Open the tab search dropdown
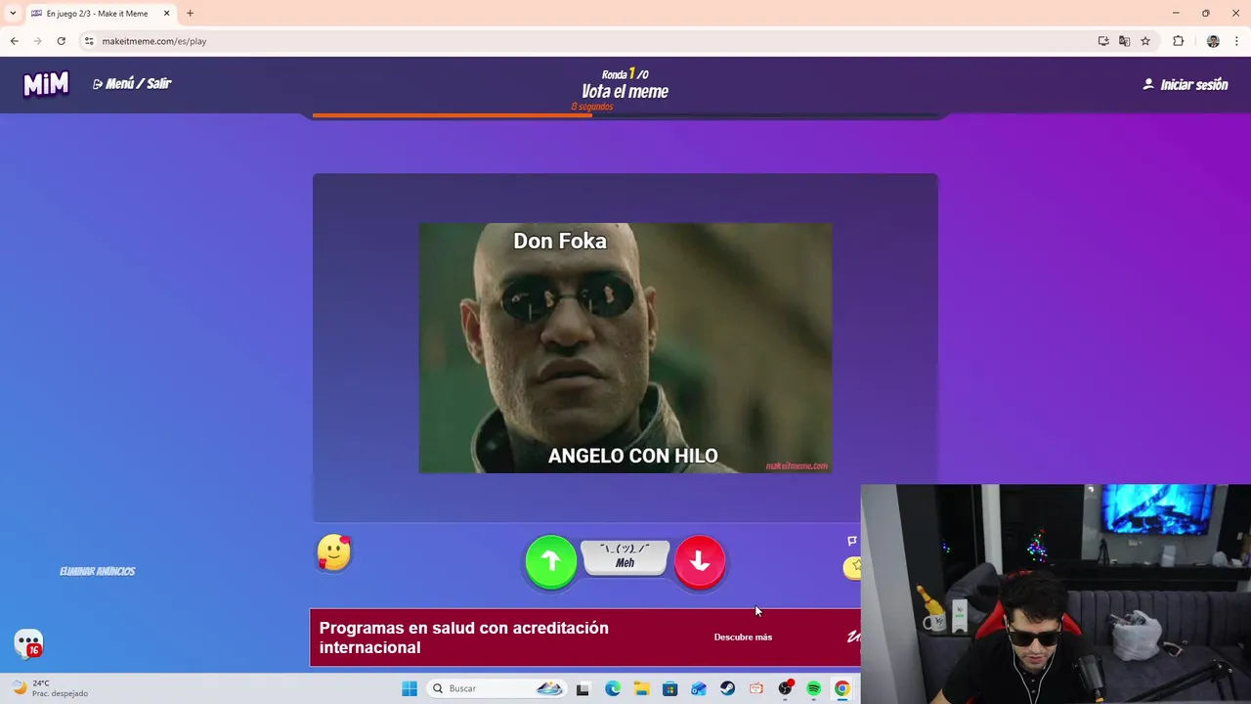 (13, 14)
